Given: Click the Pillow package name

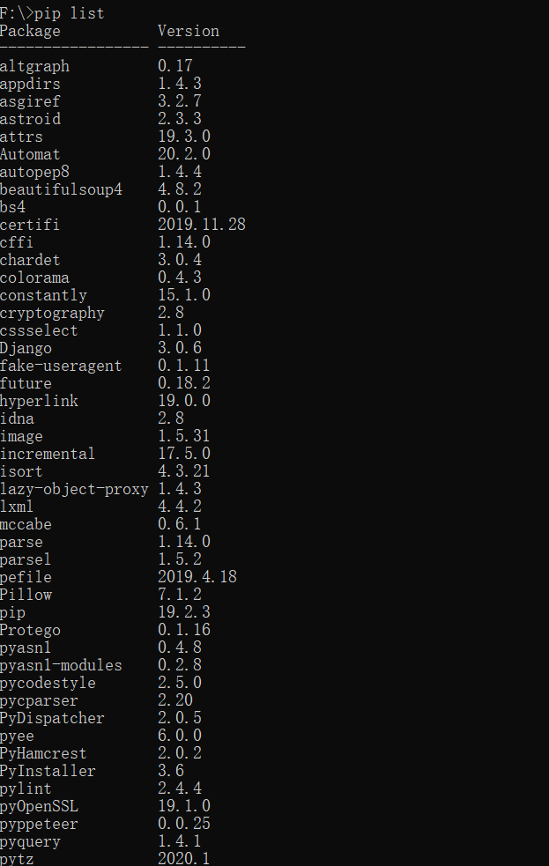Looking at the screenshot, I should 26,596.
